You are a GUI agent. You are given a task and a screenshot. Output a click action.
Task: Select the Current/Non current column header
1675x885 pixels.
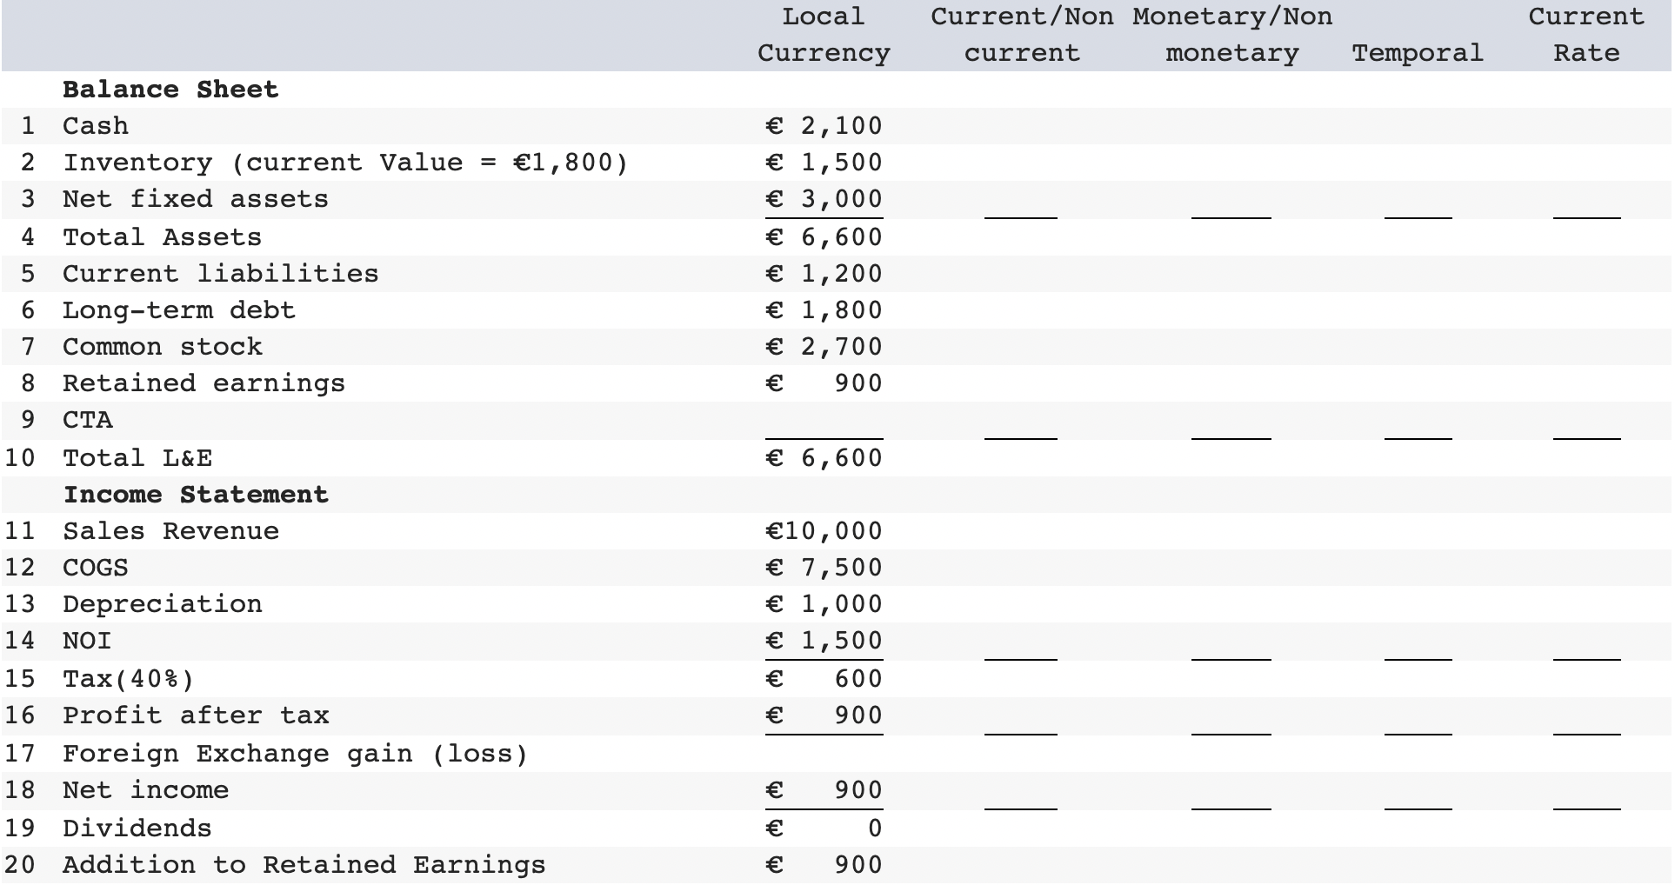click(x=1023, y=35)
